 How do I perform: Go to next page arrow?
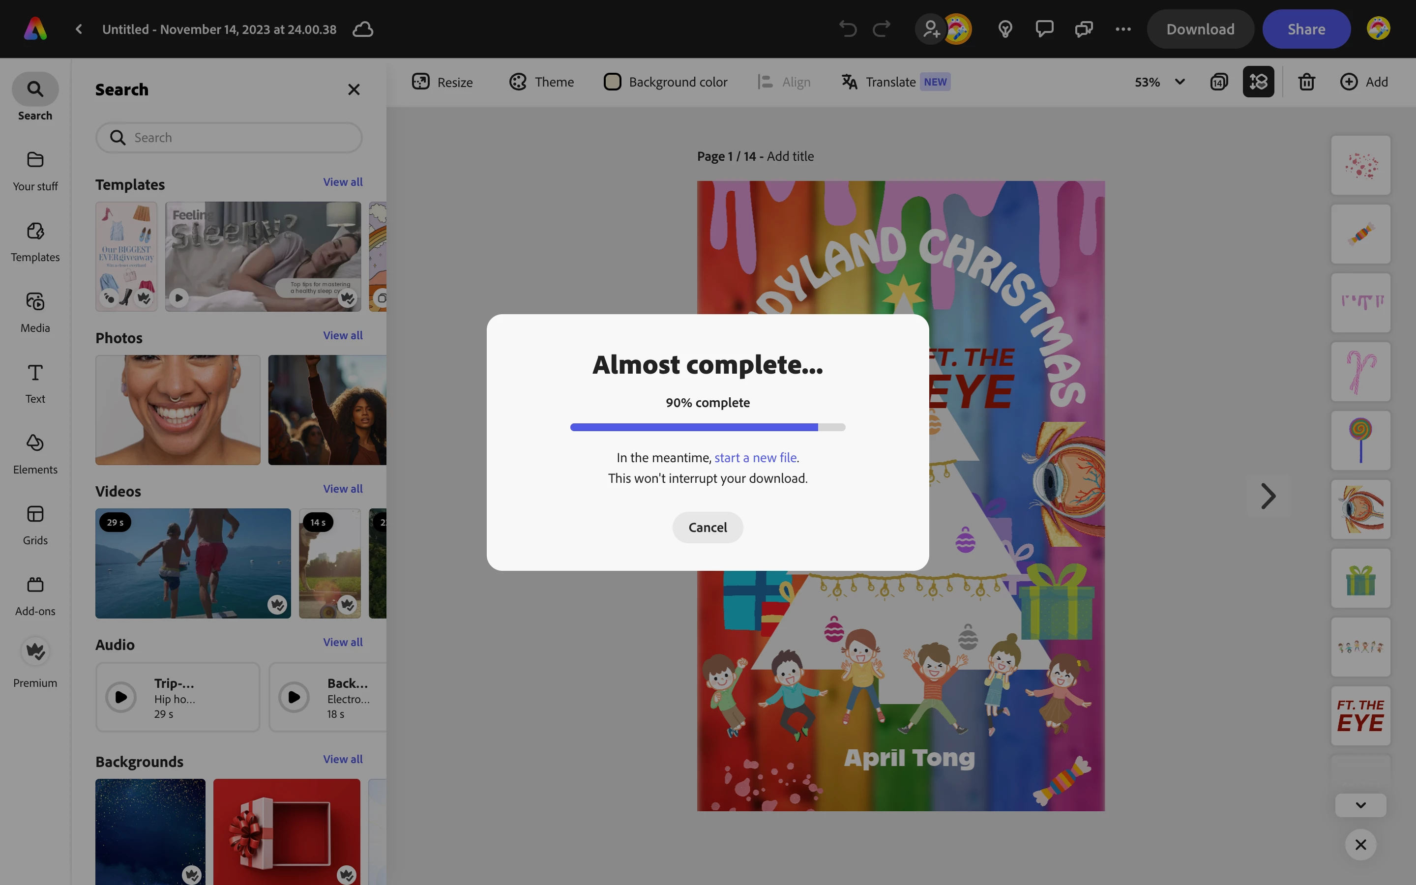tap(1268, 497)
